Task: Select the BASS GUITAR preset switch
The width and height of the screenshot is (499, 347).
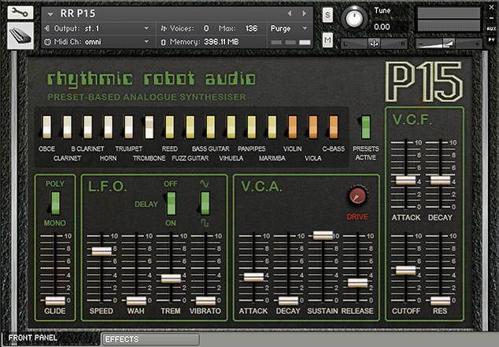Action: tap(211, 127)
